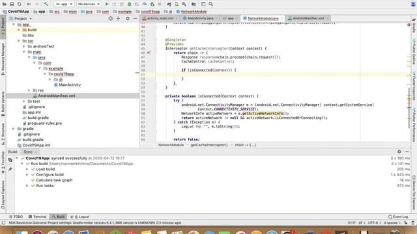Open the Terminal tool window tab
This screenshot has height=234, width=417.
[x=37, y=216]
